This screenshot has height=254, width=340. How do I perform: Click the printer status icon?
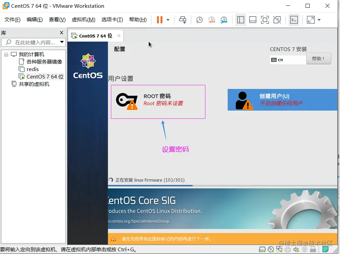tap(288, 249)
